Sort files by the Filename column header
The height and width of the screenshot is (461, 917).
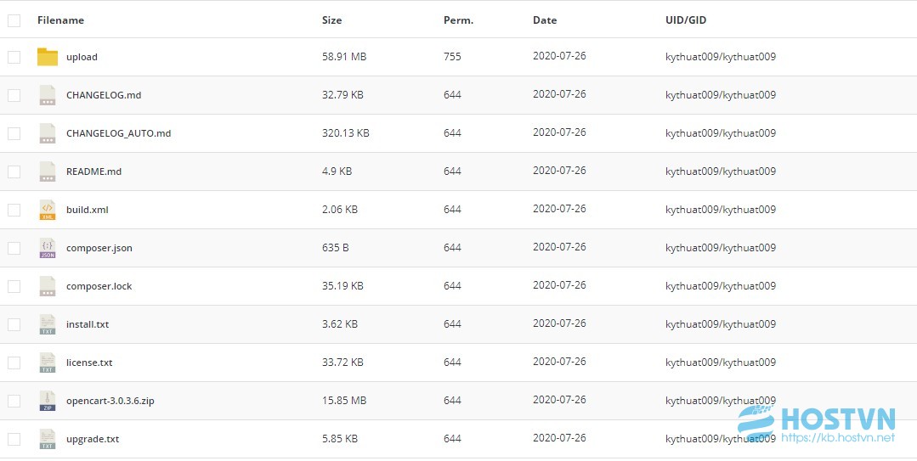[x=61, y=20]
